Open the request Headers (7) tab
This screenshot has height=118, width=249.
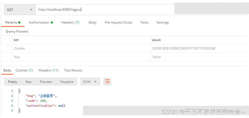click(x=70, y=22)
